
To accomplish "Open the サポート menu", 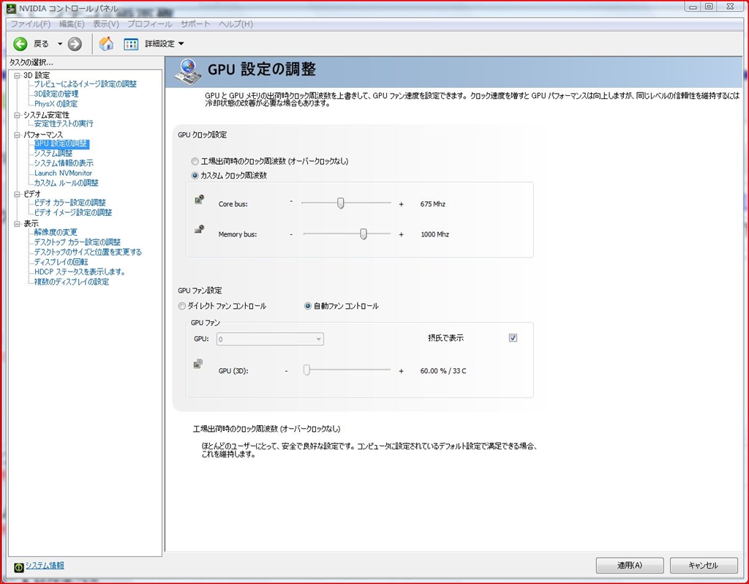I will (195, 24).
